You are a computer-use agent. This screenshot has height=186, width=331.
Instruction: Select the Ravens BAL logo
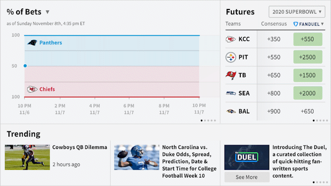tap(231, 112)
